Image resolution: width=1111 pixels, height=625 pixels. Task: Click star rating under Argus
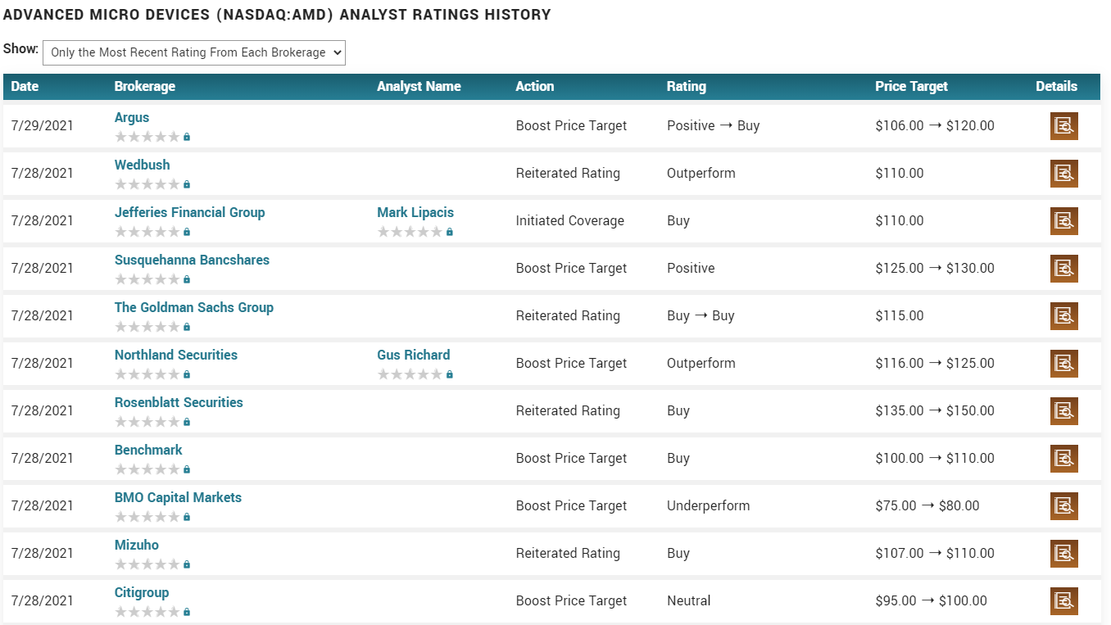147,137
